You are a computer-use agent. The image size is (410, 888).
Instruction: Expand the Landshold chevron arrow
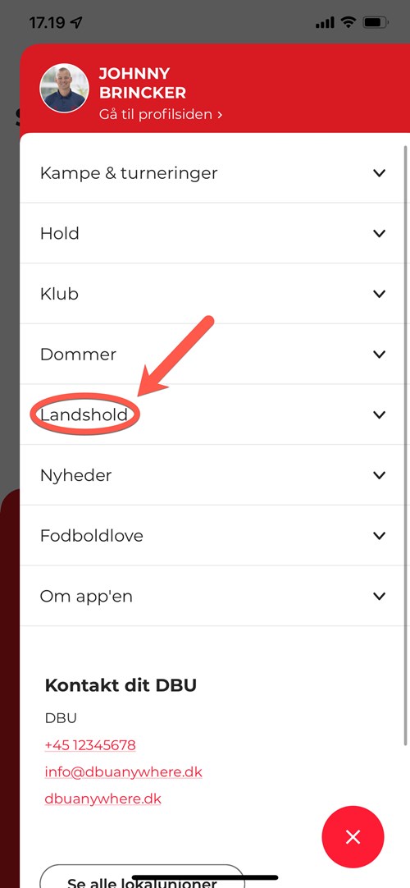tap(380, 414)
